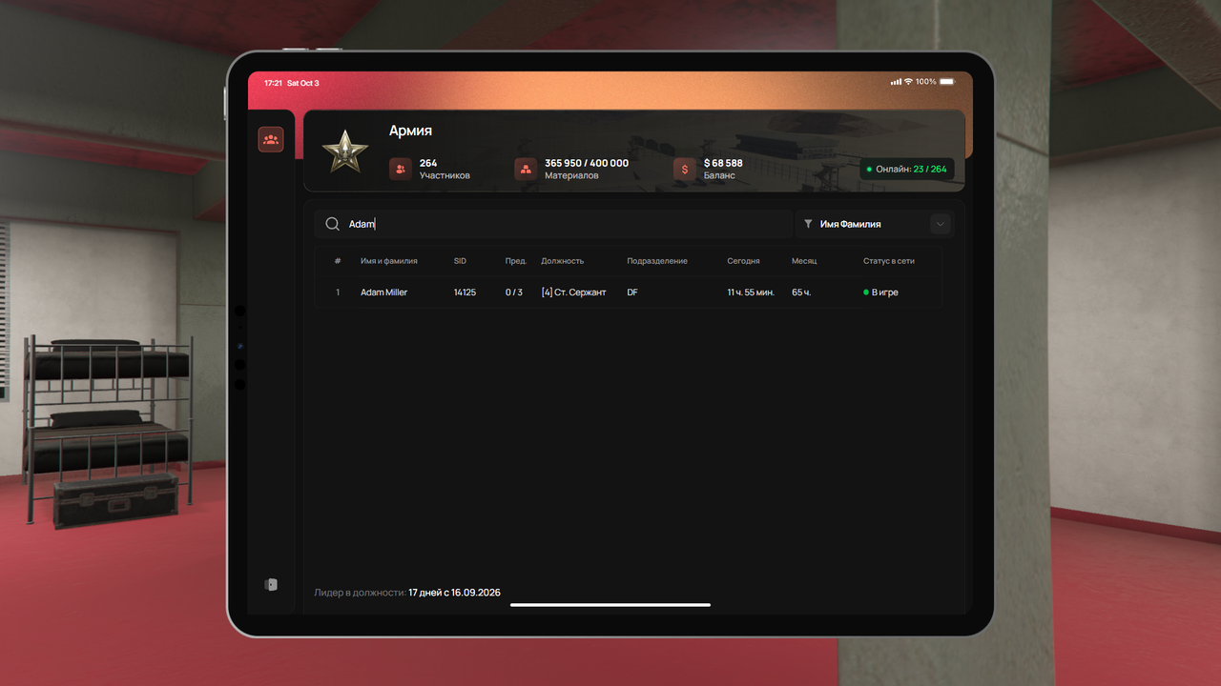Sort by the SID column header

coord(460,261)
